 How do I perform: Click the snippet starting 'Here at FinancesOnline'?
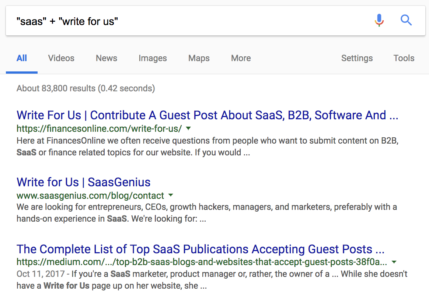coord(207,147)
